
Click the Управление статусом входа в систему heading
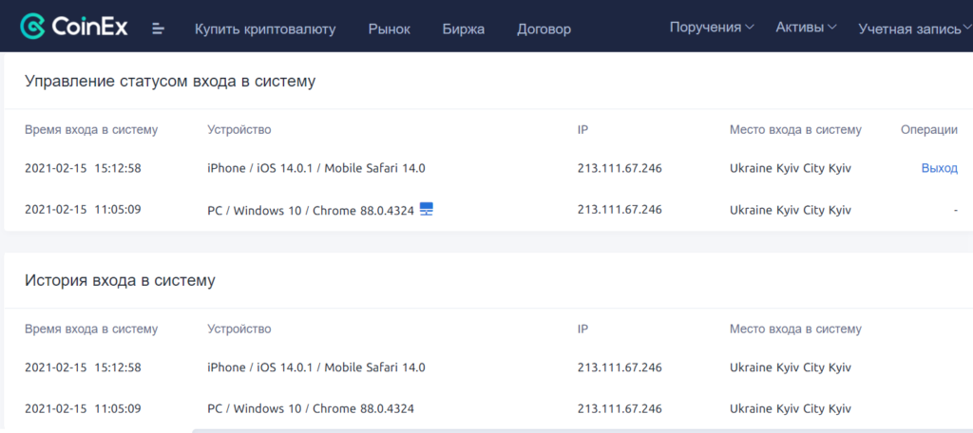170,82
